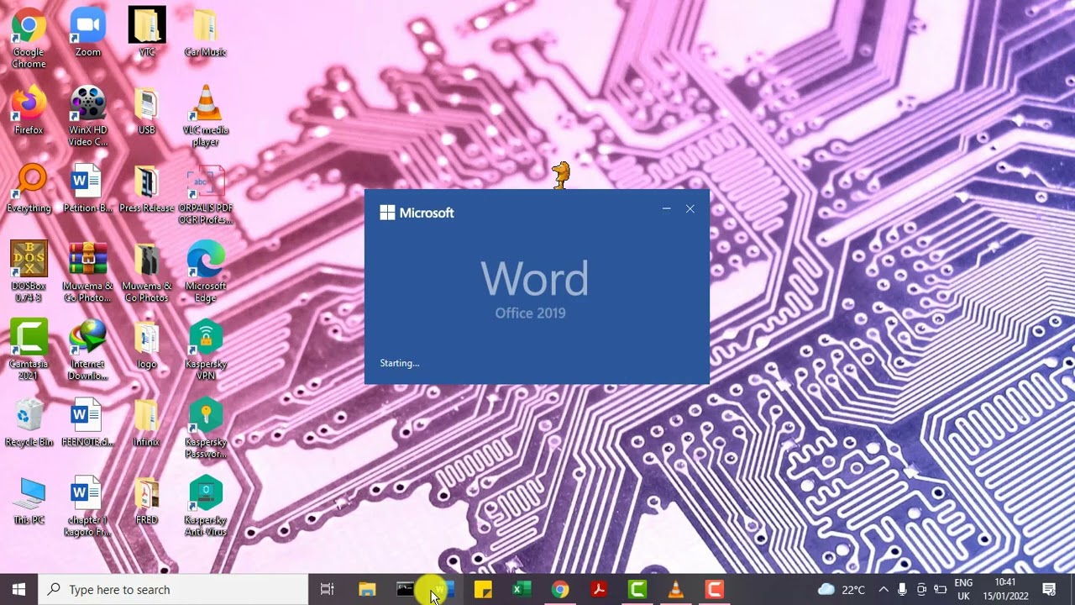The width and height of the screenshot is (1075, 605).
Task: Show hidden system tray icons
Action: click(x=883, y=589)
